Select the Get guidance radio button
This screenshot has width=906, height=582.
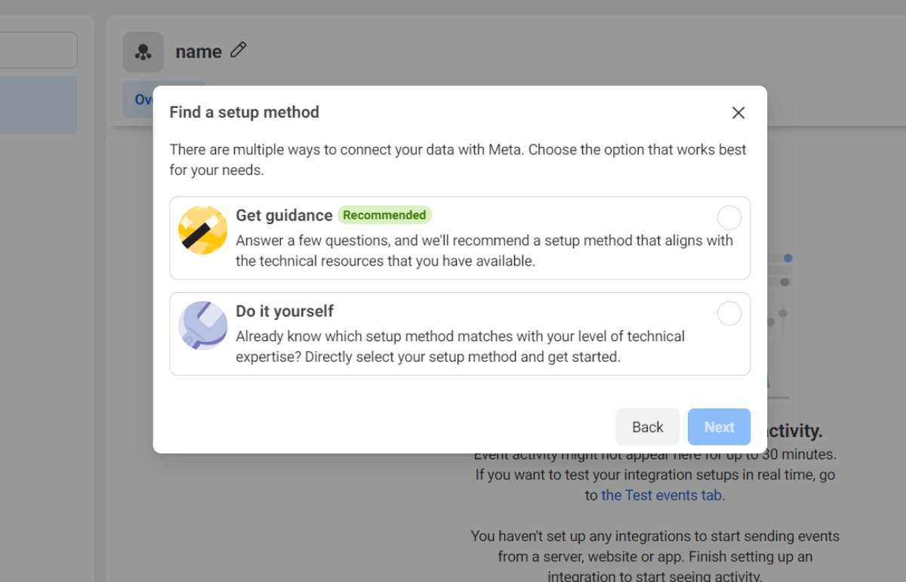click(x=729, y=217)
